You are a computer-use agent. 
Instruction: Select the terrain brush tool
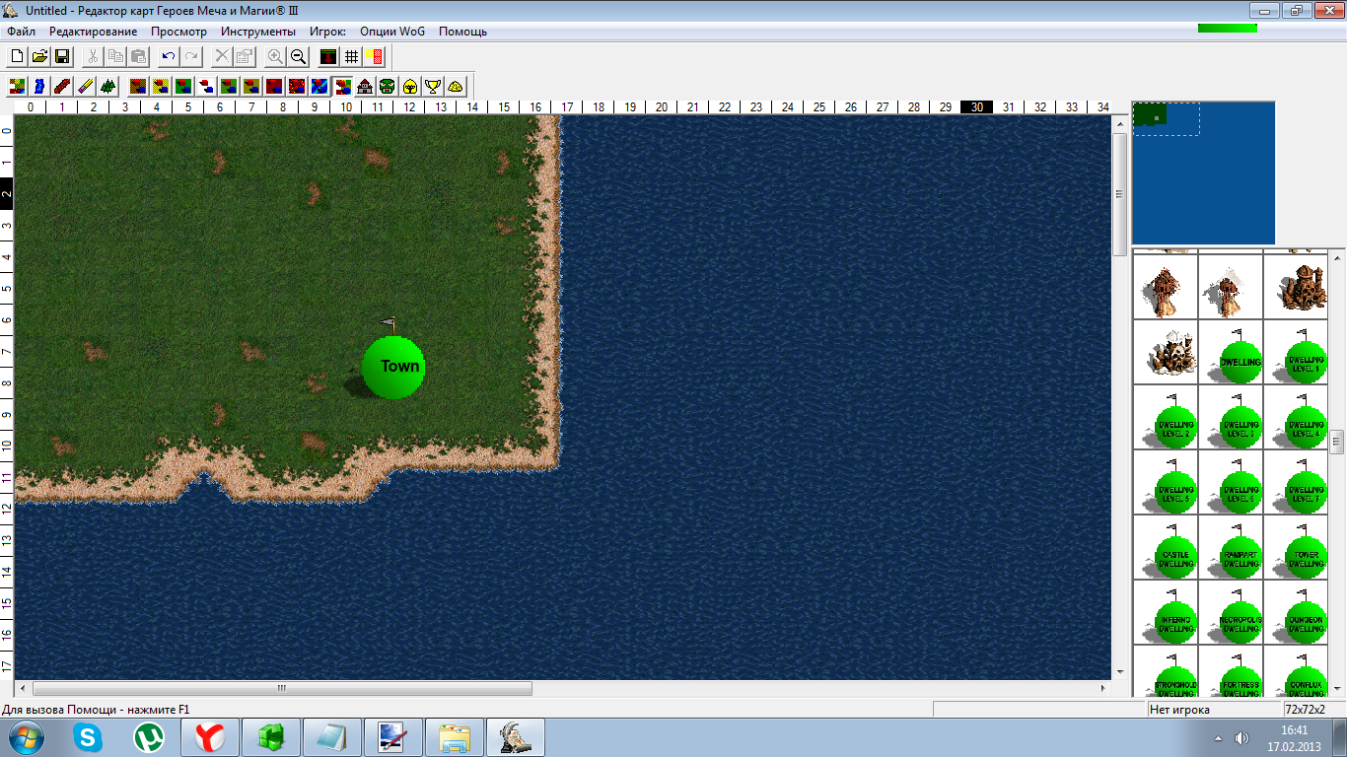tap(17, 86)
